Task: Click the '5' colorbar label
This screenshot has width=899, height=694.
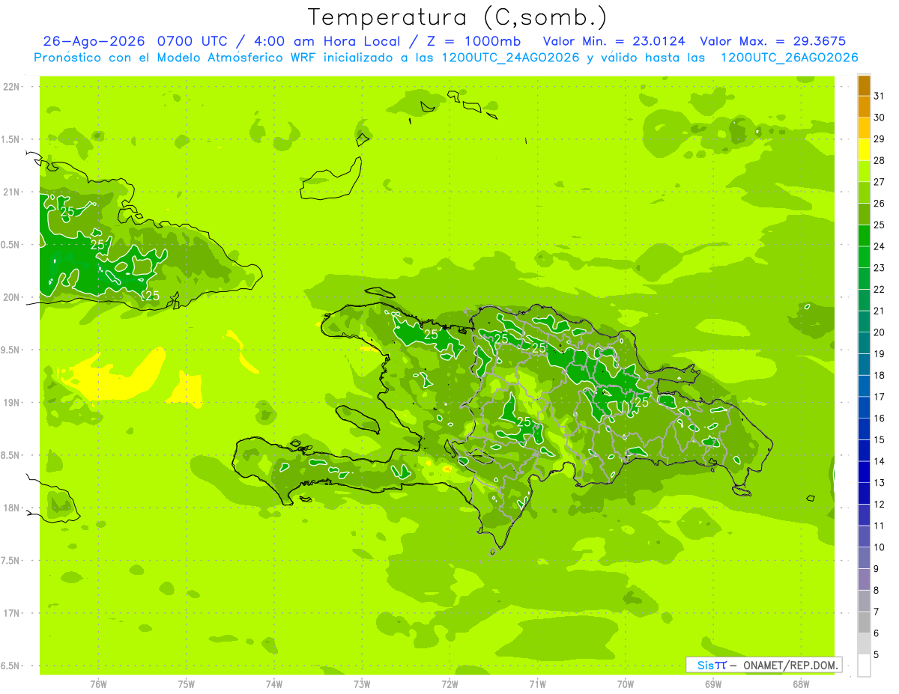Action: 876,654
